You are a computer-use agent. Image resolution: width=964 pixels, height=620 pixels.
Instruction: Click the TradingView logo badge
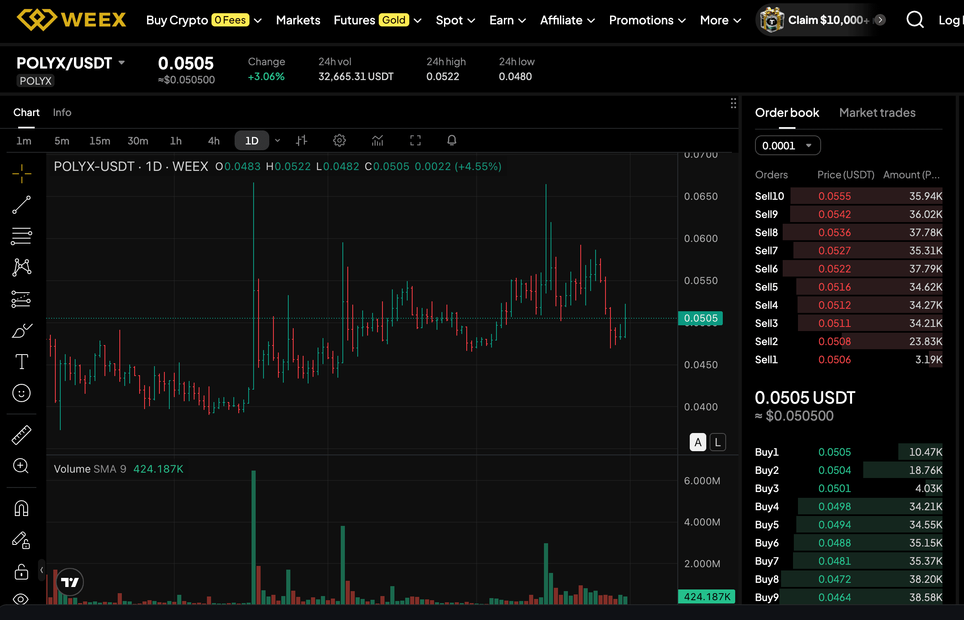(70, 582)
